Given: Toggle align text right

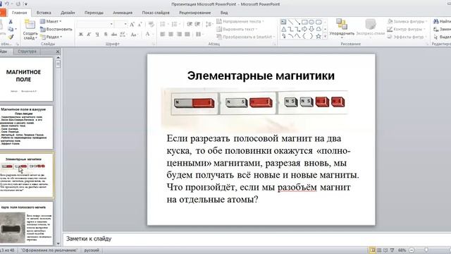Looking at the screenshot, I should (x=179, y=35).
